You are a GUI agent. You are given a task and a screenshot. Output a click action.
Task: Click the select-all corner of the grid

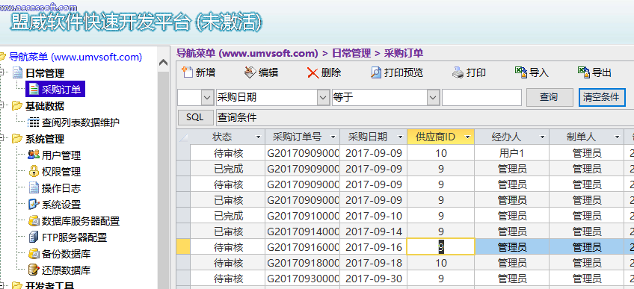(183, 137)
